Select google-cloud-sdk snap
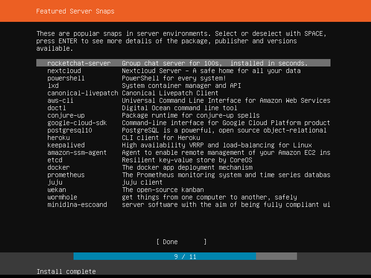Viewport: 371px width, 278px height. [183, 123]
